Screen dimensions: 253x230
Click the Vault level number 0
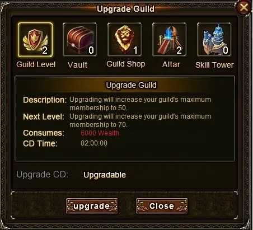pos(91,50)
